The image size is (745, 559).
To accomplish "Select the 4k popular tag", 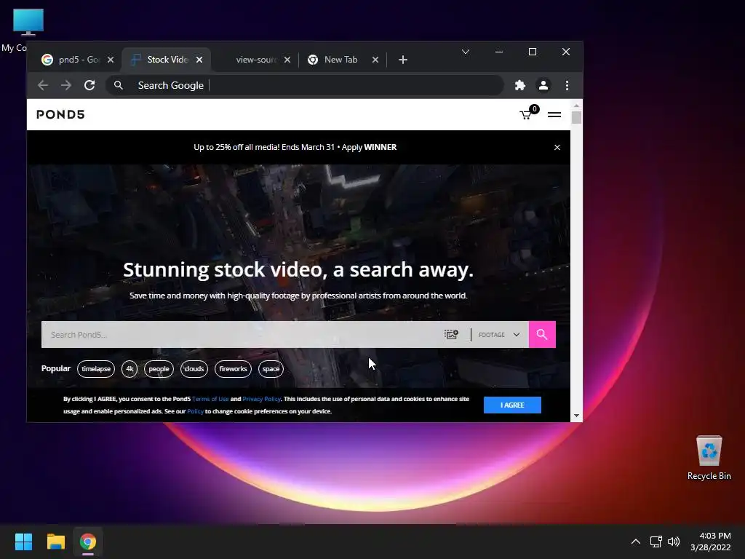I will click(x=130, y=369).
